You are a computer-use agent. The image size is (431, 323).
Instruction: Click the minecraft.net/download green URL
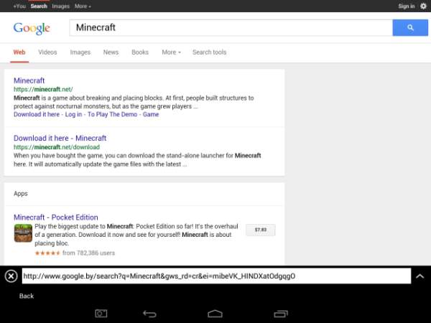click(x=57, y=147)
